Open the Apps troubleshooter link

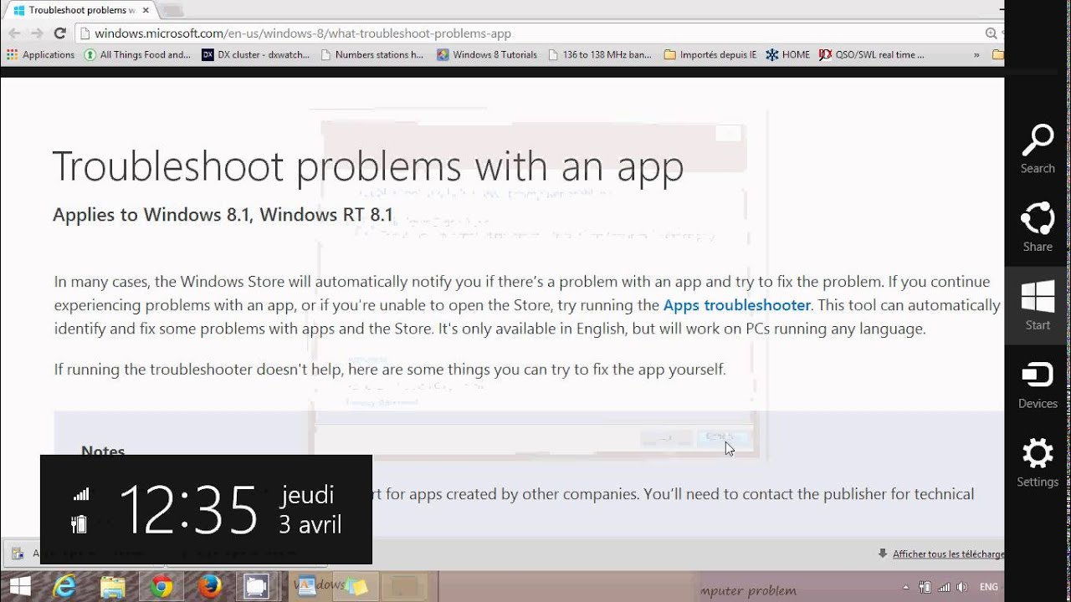tap(736, 305)
